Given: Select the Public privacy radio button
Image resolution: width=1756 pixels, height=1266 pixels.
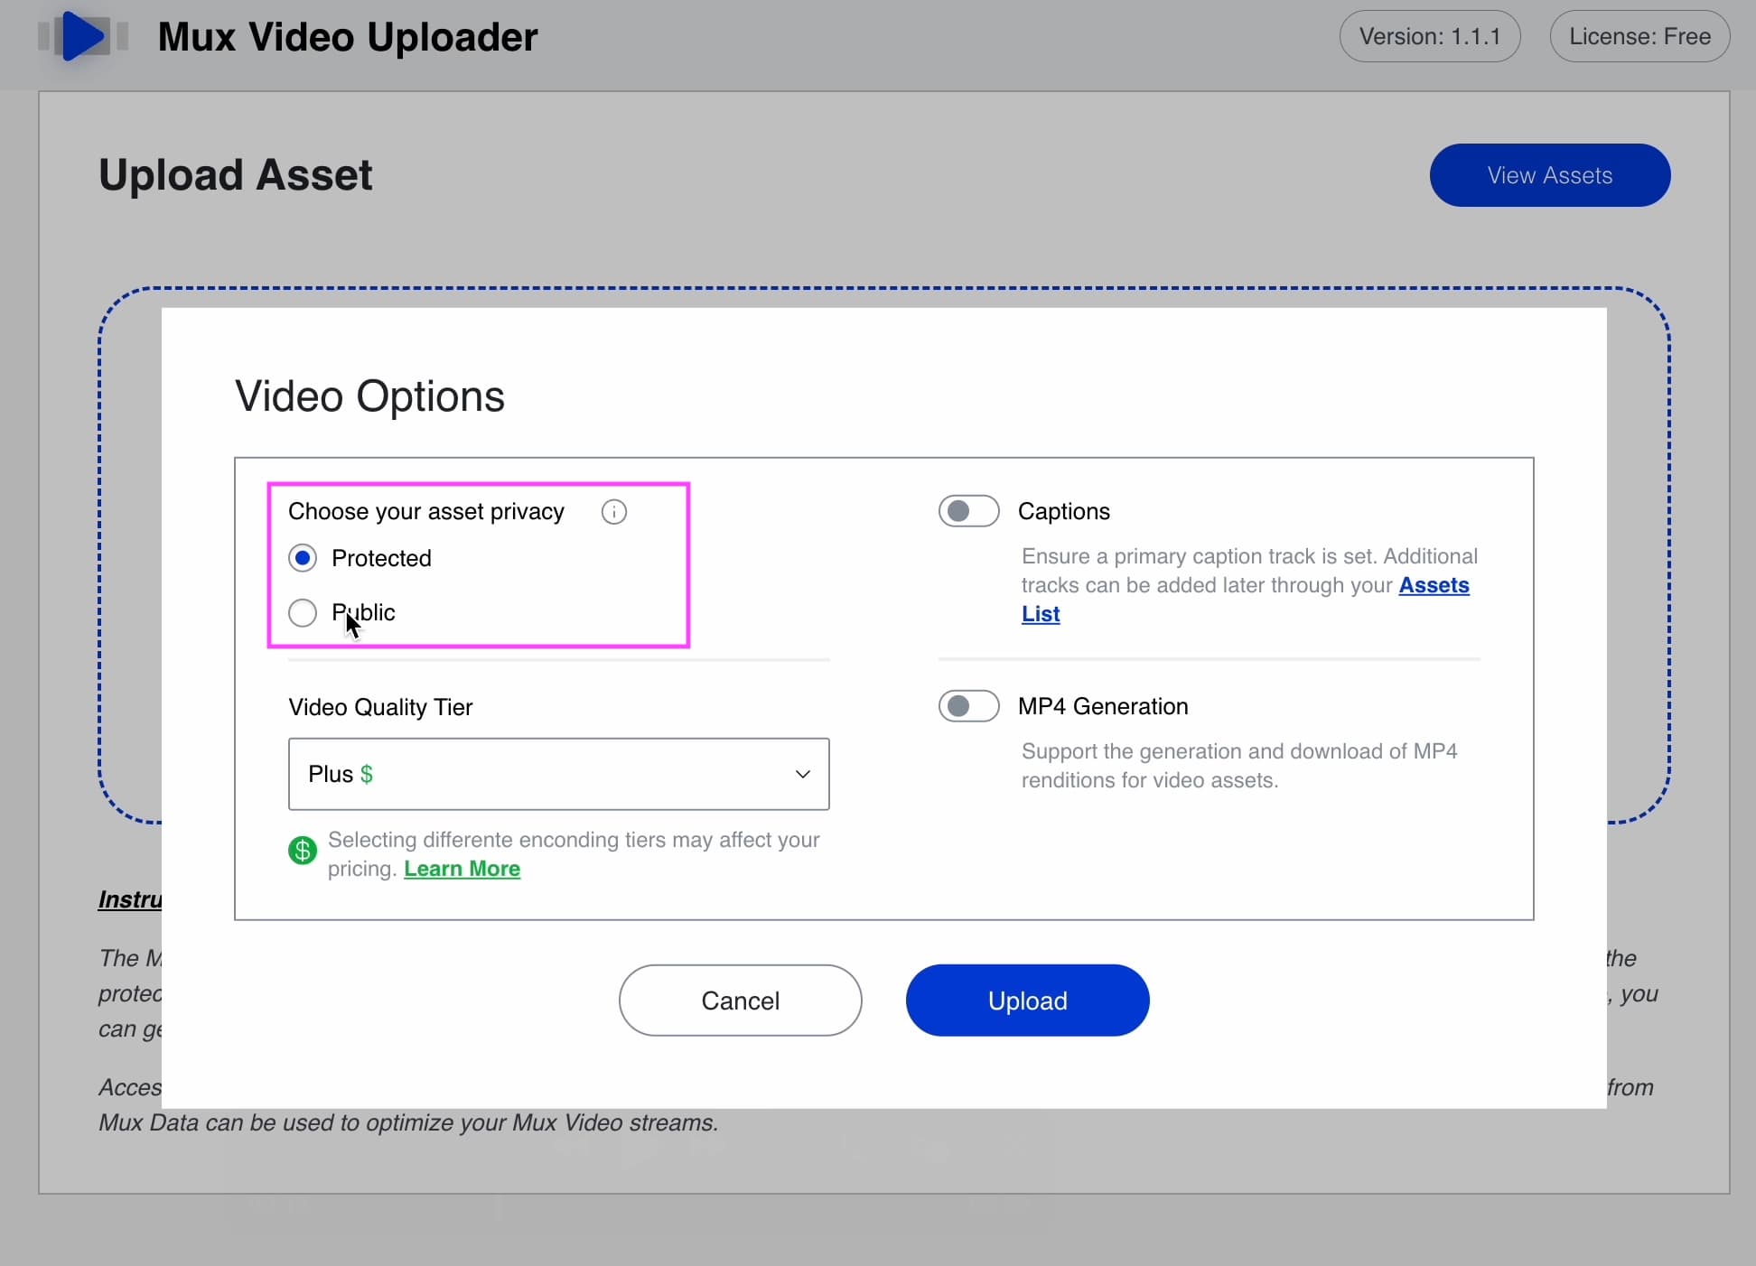Looking at the screenshot, I should tap(303, 612).
